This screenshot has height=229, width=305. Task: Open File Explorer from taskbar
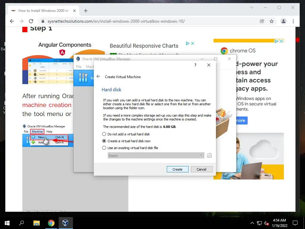tap(37, 223)
